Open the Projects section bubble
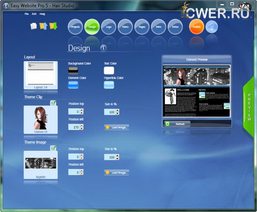The image size is (257, 212). [75, 27]
